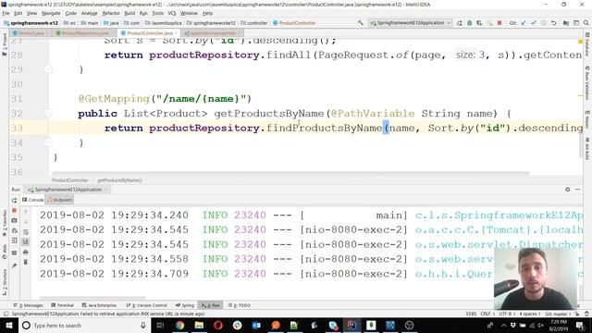Click the Type here to search box
This screenshot has height=333, width=592.
pos(84,326)
